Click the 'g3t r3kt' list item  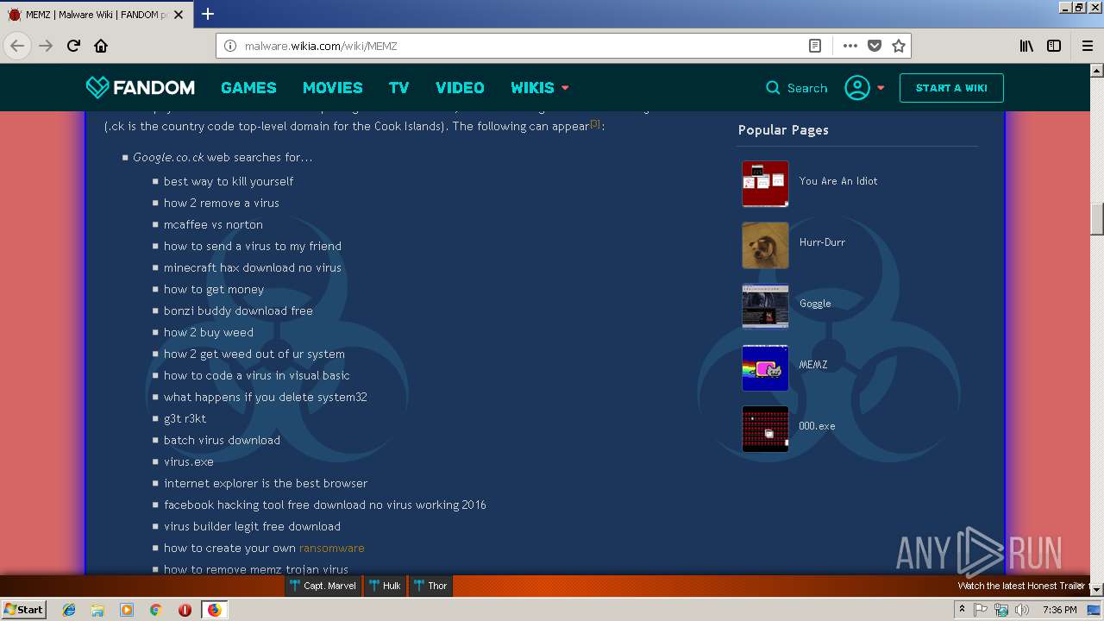(x=185, y=418)
